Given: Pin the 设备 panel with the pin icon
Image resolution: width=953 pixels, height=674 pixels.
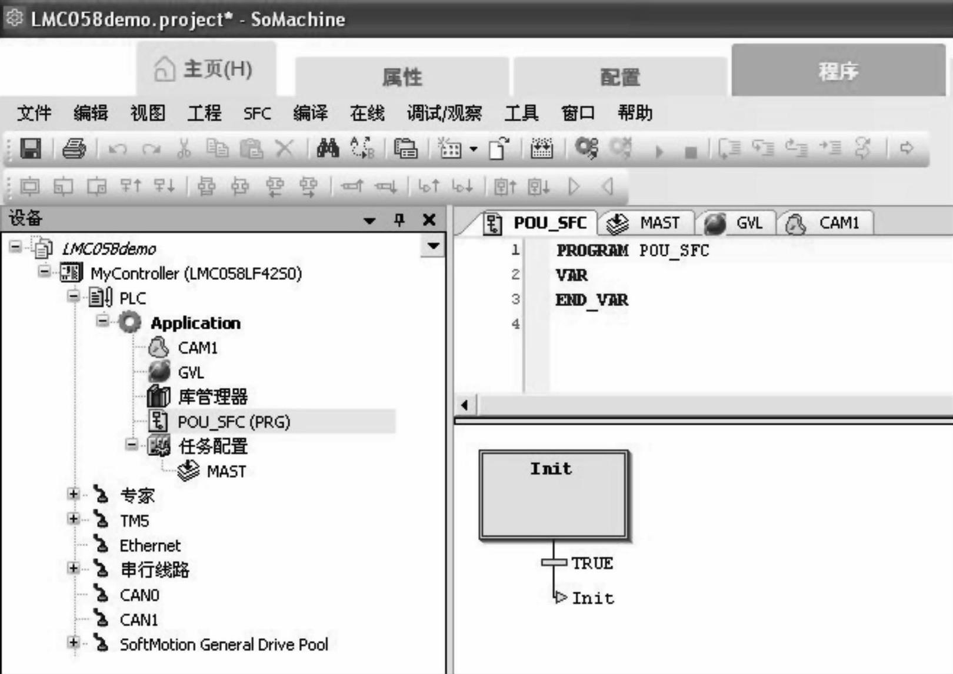Looking at the screenshot, I should [x=399, y=220].
